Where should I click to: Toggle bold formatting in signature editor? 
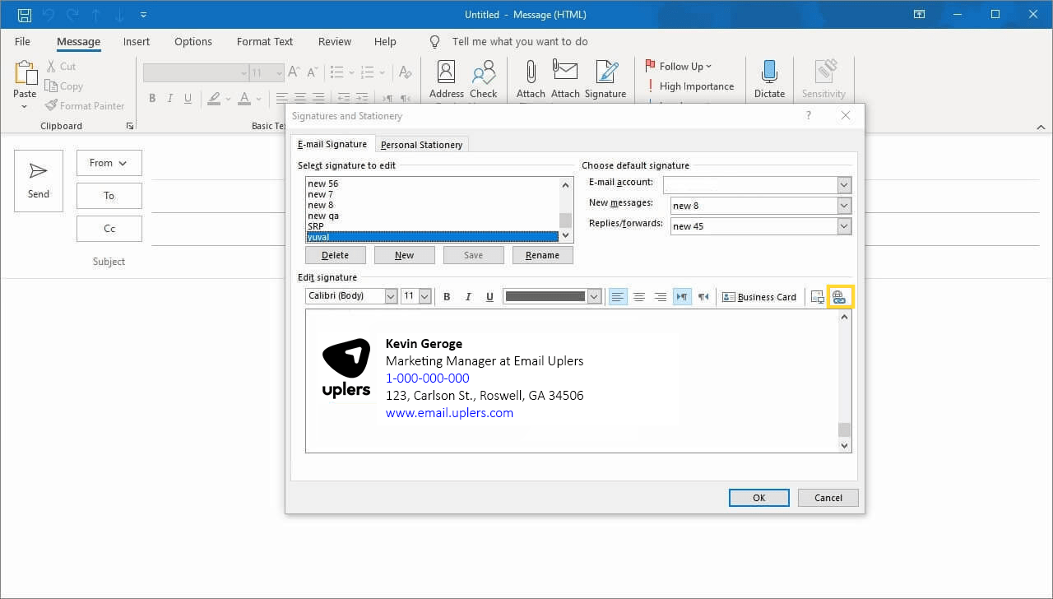click(x=447, y=296)
